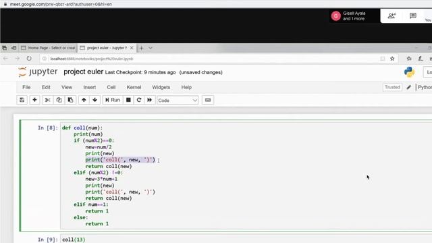Click the Python logo icon
The height and width of the screenshot is (243, 432).
click(x=410, y=72)
